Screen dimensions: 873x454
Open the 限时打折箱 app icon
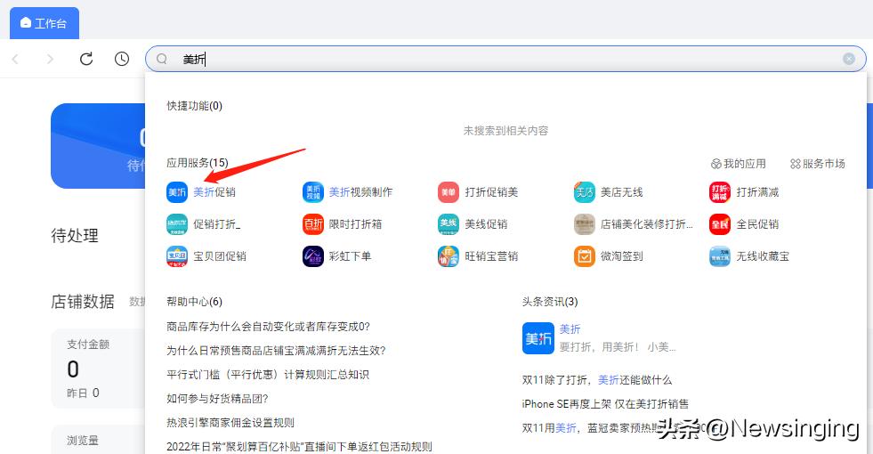[313, 224]
